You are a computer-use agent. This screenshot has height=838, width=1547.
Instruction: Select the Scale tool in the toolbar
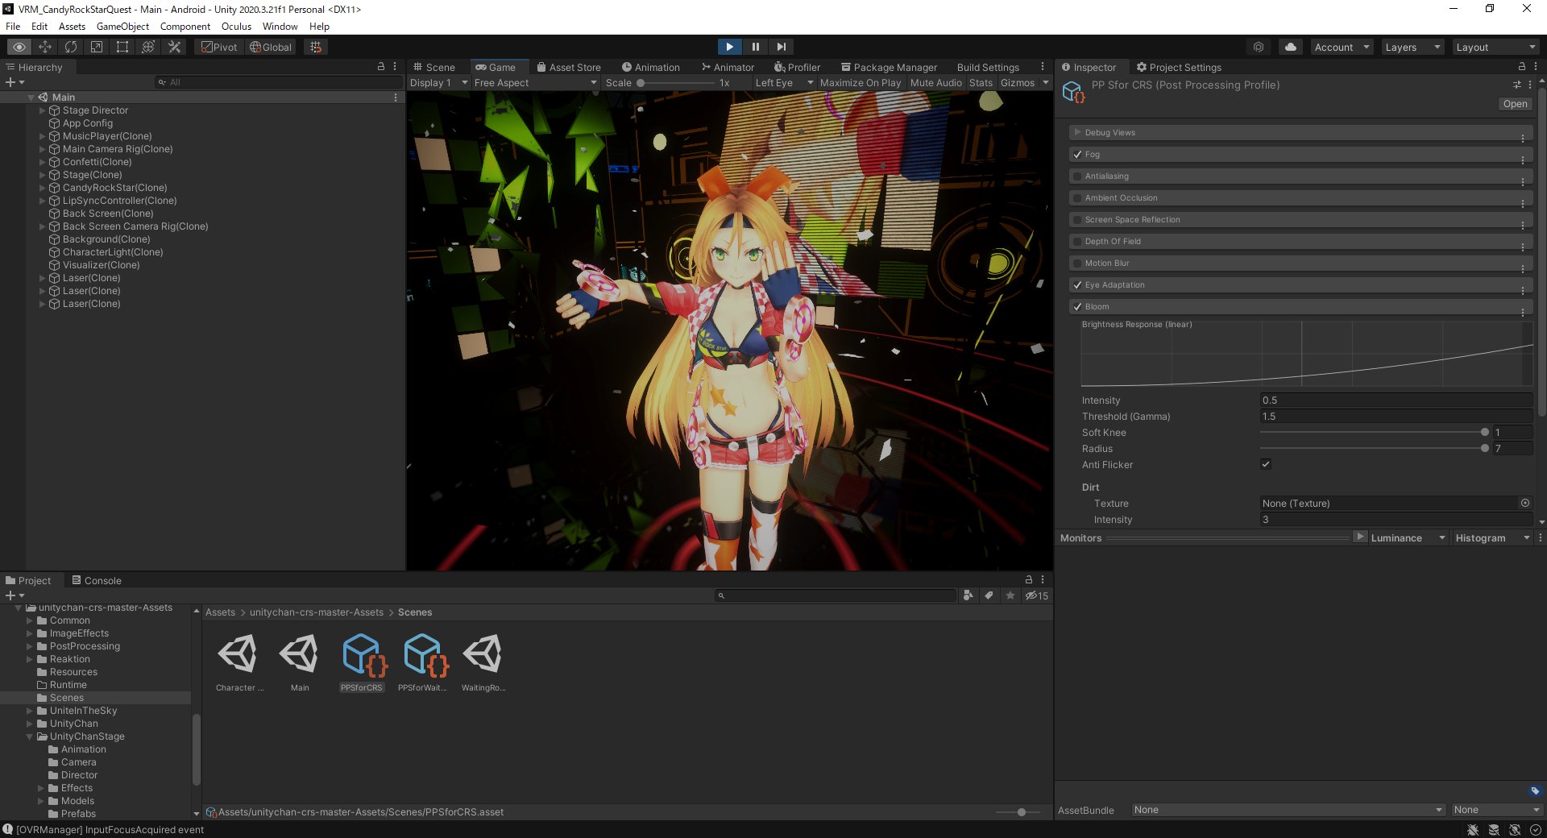pyautogui.click(x=97, y=47)
